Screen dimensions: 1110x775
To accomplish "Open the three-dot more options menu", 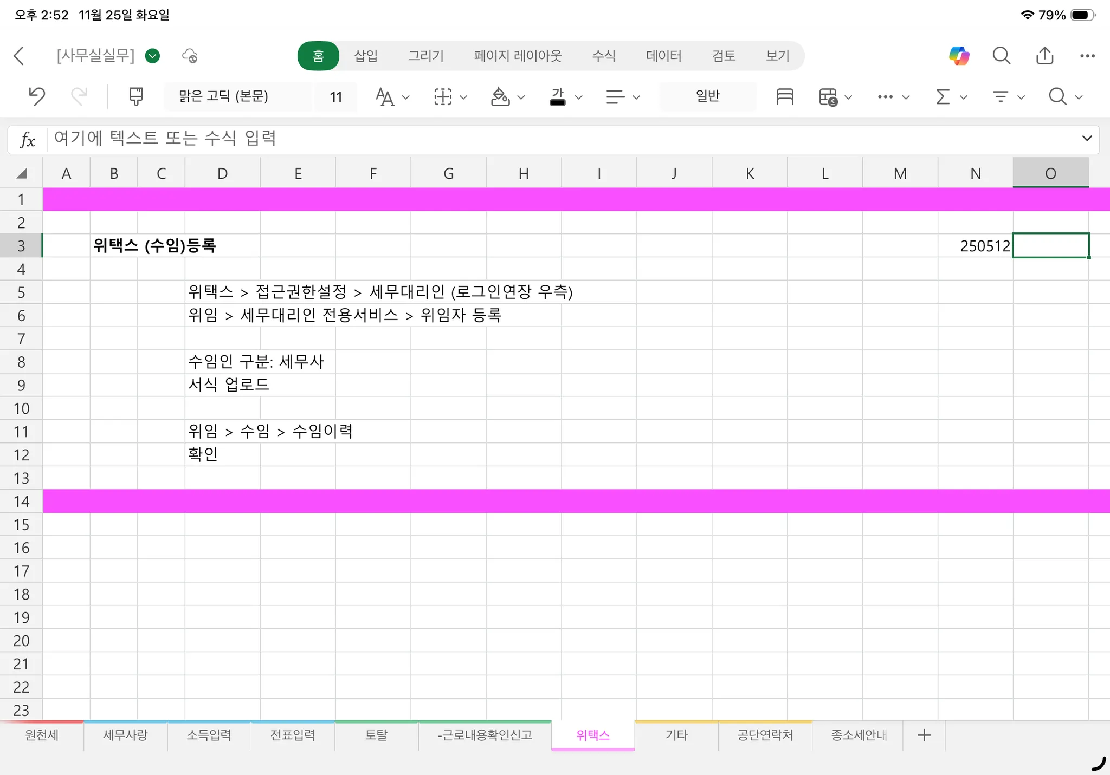I will click(1087, 56).
